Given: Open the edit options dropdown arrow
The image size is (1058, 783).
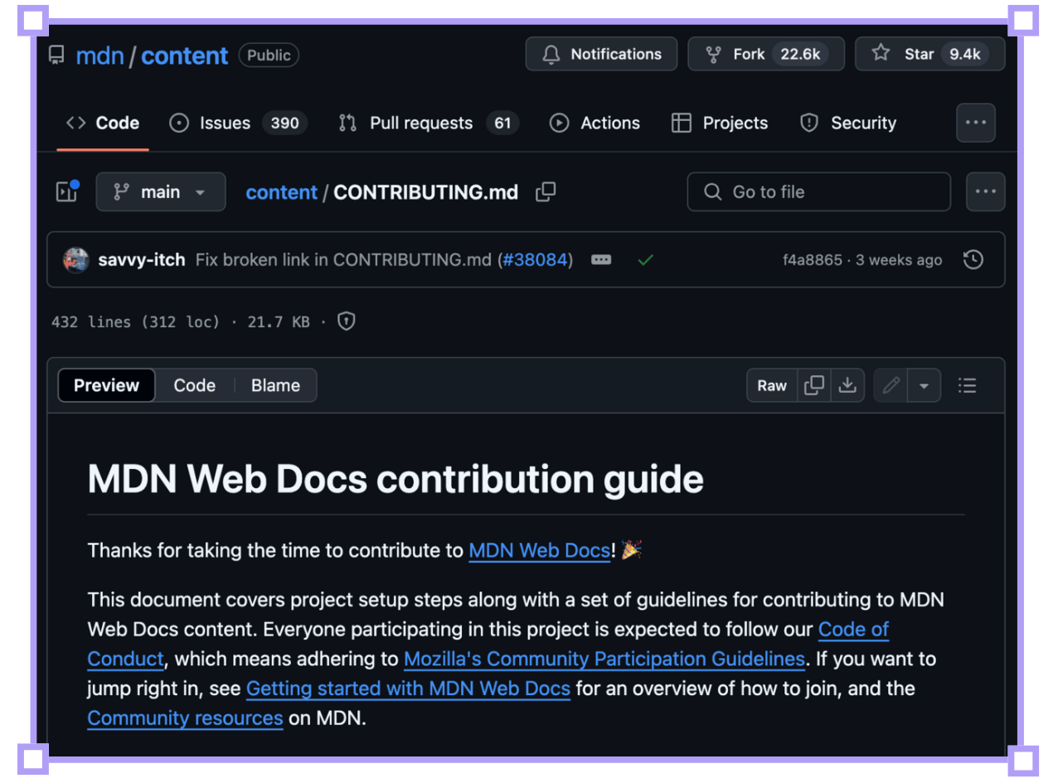Looking at the screenshot, I should [925, 385].
